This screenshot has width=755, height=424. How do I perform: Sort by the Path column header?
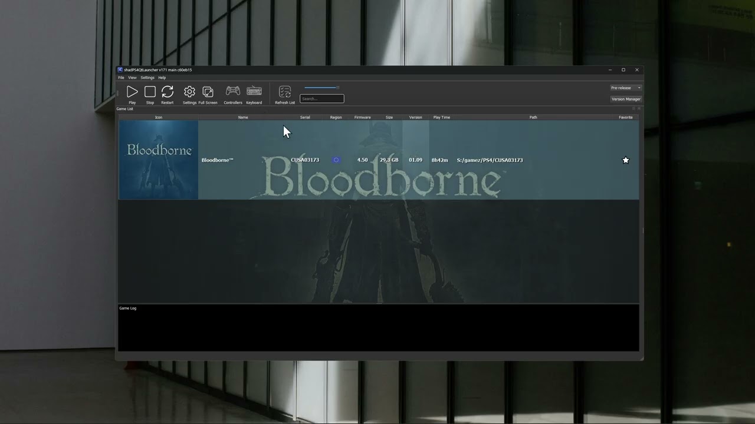point(533,117)
